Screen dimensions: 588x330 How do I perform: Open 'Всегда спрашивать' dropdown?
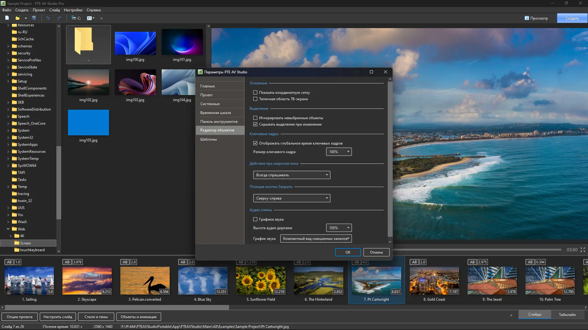[x=292, y=175]
